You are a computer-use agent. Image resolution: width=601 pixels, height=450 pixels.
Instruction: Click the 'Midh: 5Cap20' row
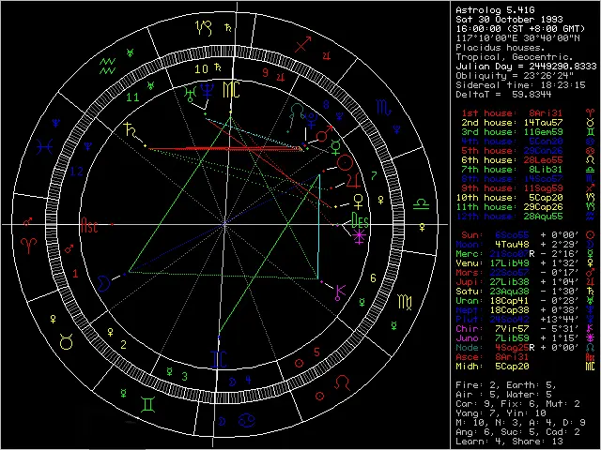click(x=525, y=367)
